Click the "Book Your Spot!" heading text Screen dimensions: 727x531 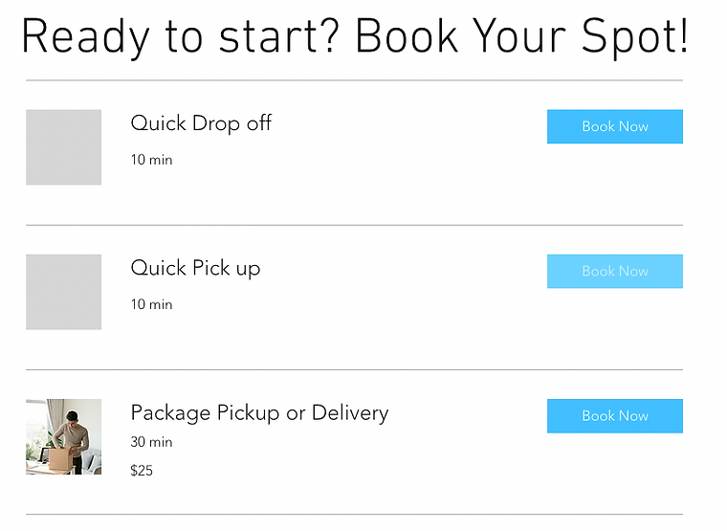click(x=521, y=38)
